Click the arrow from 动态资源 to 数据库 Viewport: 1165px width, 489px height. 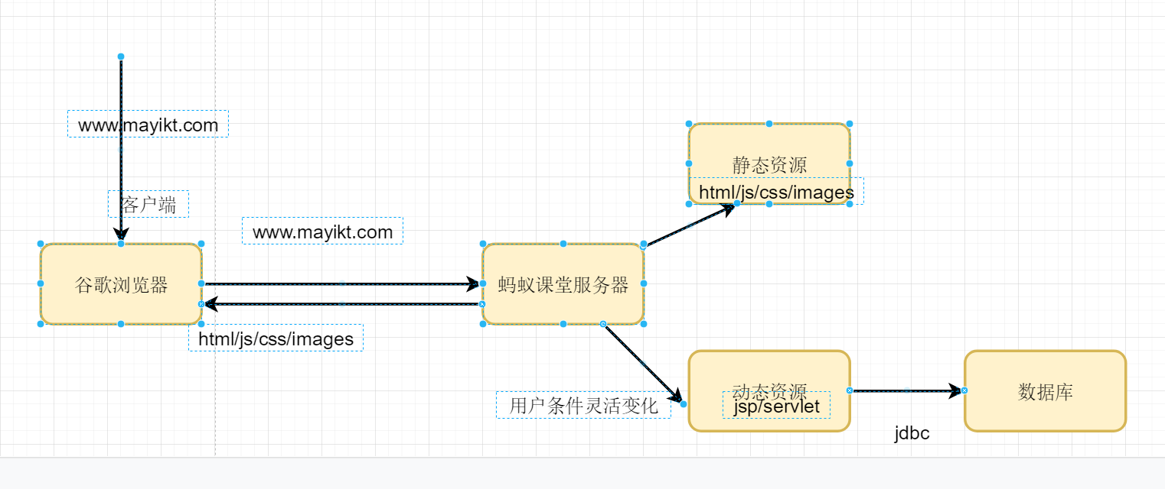tap(907, 390)
